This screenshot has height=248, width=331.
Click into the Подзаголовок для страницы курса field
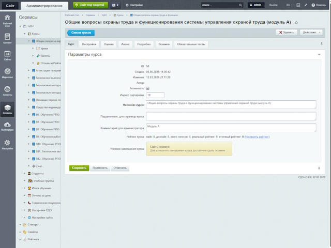tap(231, 116)
